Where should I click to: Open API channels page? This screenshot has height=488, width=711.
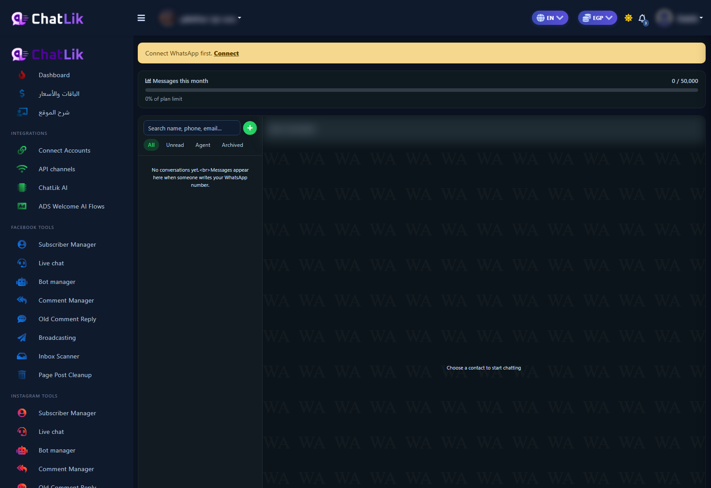57,169
